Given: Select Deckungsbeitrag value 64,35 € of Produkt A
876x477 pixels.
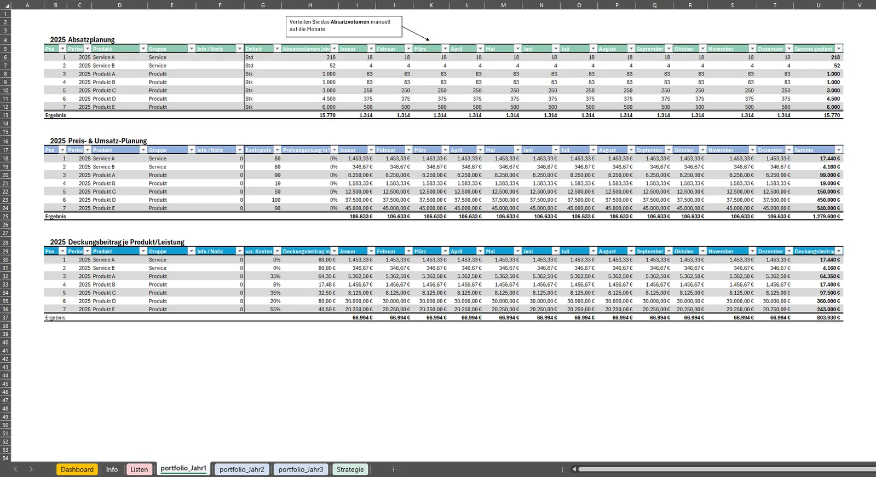Looking at the screenshot, I should tap(310, 276).
